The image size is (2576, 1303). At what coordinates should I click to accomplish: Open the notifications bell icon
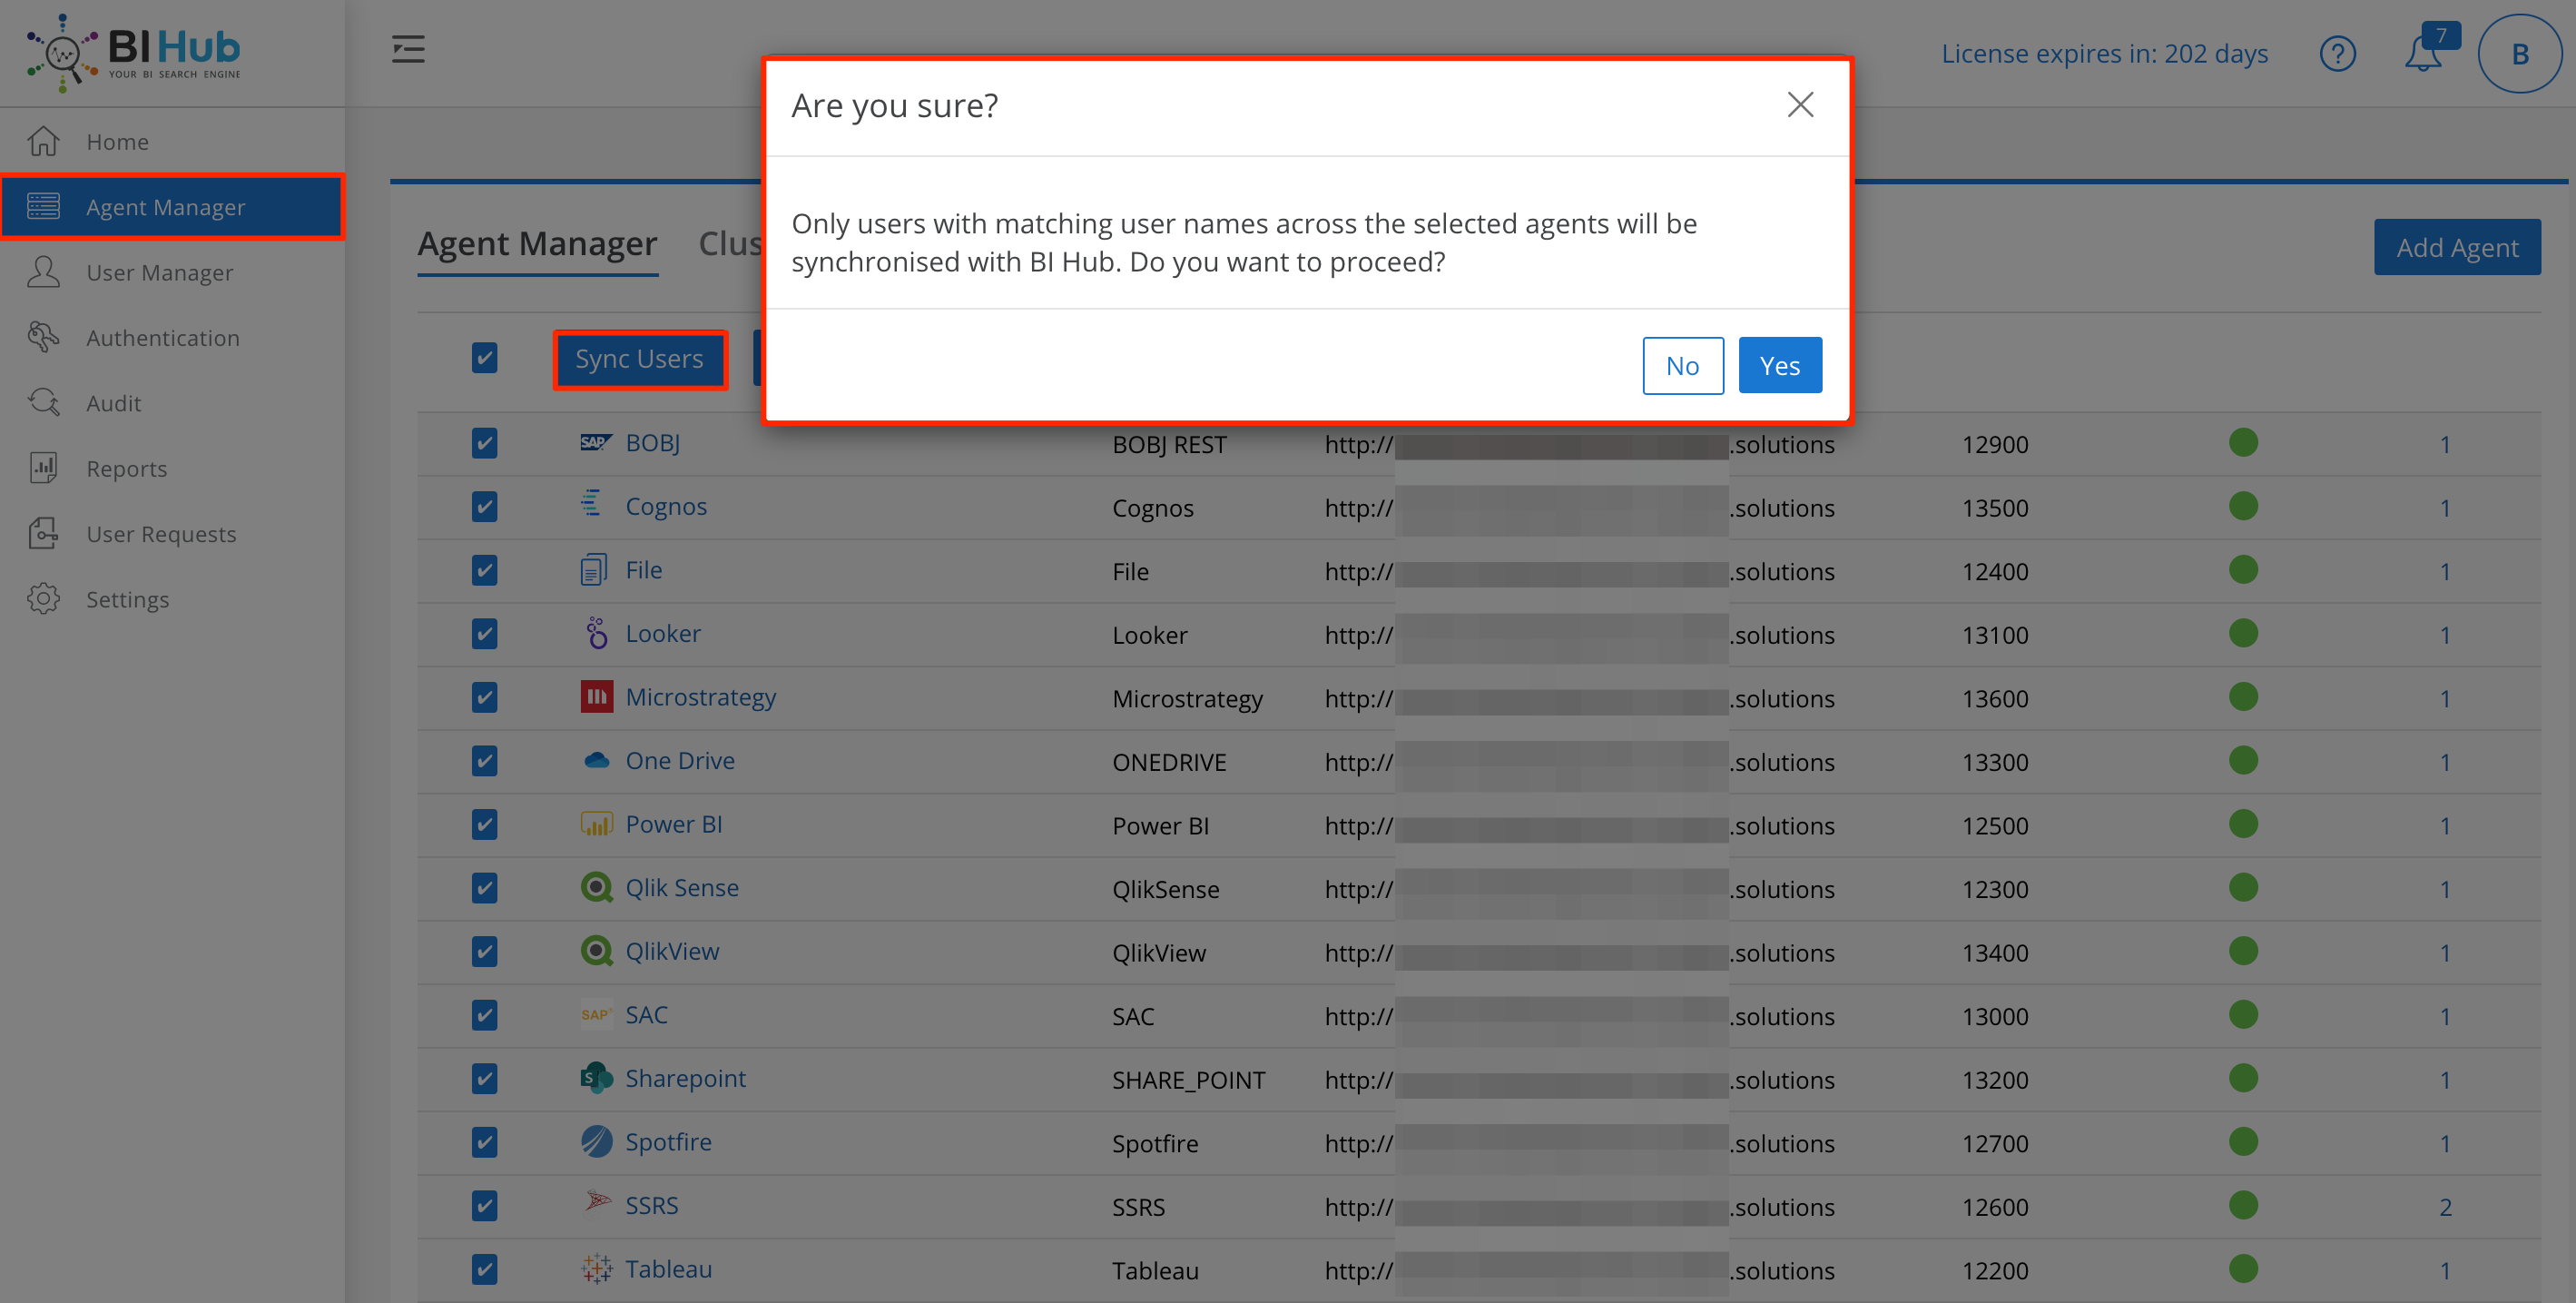(x=2424, y=54)
